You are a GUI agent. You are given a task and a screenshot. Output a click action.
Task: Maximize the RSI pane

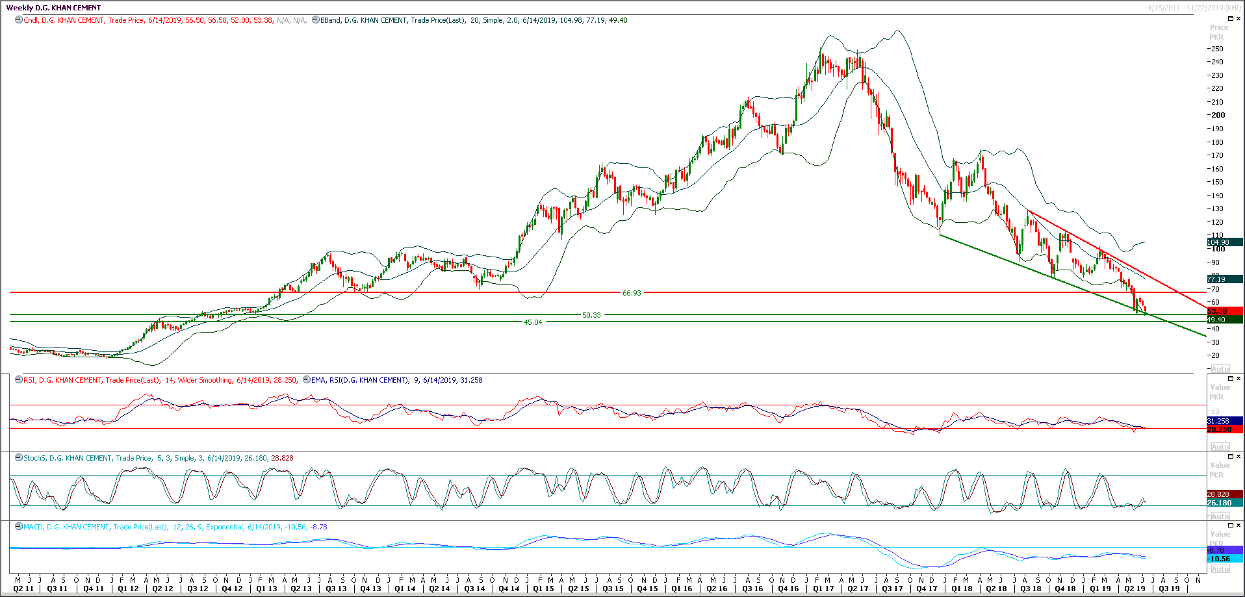click(x=1230, y=378)
